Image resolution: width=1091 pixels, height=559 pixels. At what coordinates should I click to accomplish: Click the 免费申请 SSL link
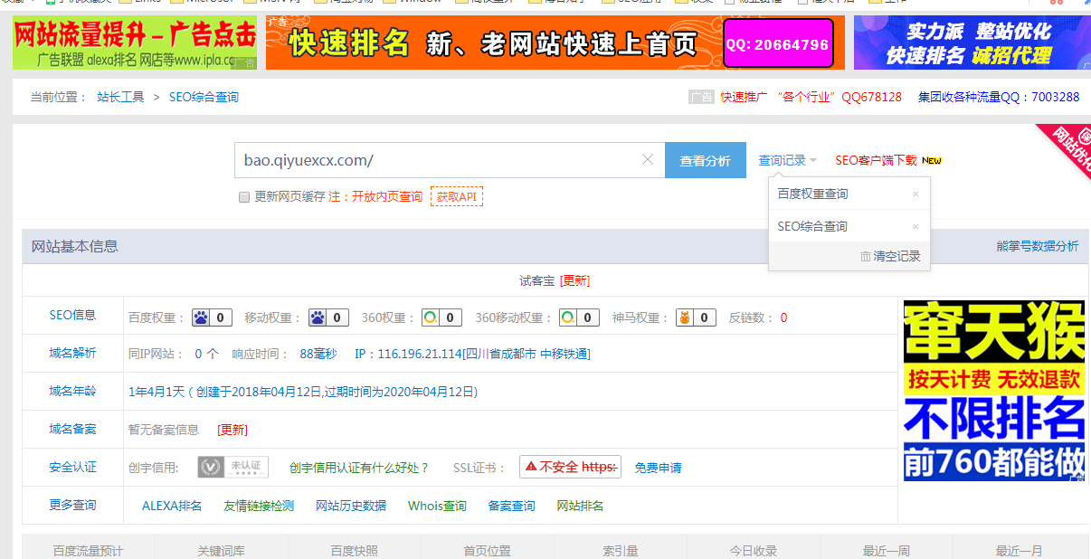tap(659, 468)
